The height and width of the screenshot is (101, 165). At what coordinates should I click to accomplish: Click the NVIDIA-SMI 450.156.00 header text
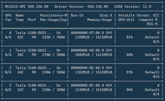(27, 6)
